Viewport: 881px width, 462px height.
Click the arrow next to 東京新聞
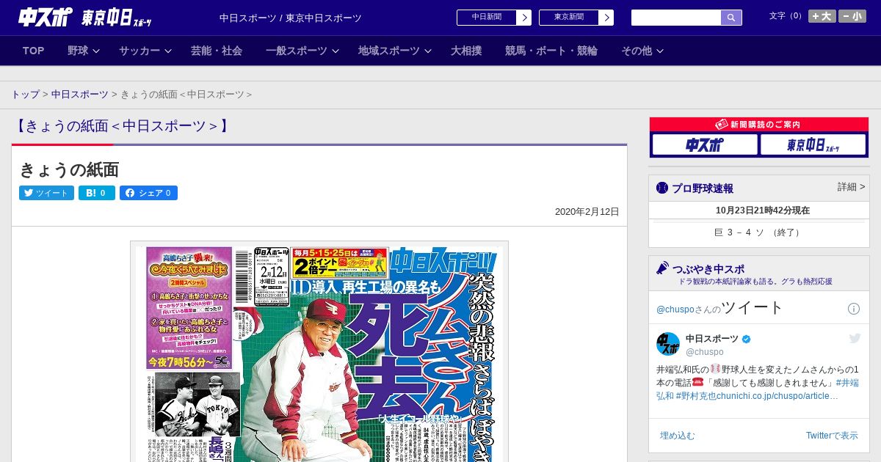click(606, 18)
